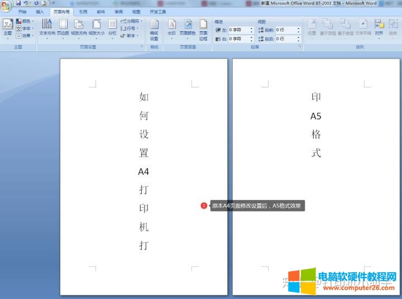402x299 pixels.
Task: Switch to the Insert (插入) tab
Action: [40, 11]
